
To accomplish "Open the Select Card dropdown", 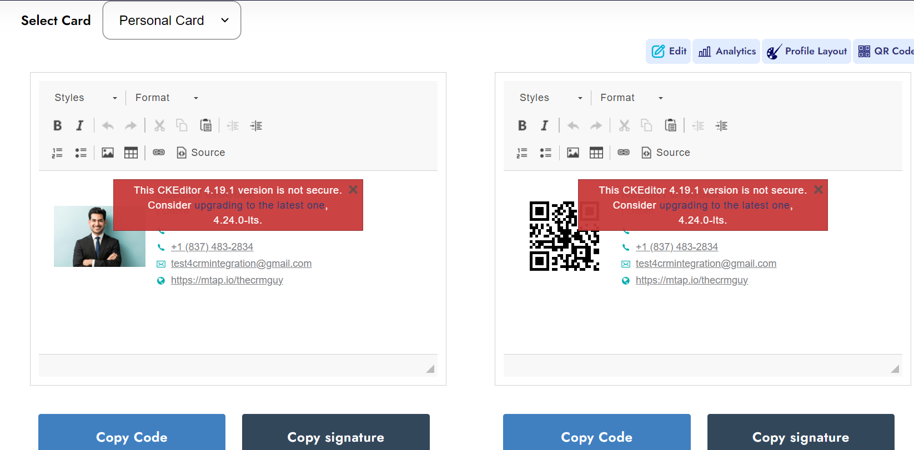I will click(x=172, y=21).
